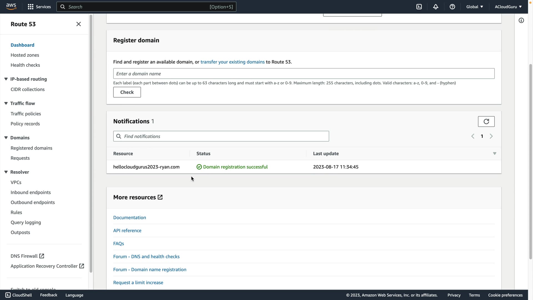Sort by Last update column arrow
Screen dimensions: 533x300
pos(494,154)
